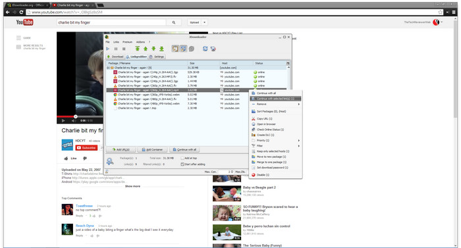
Task: Dislike the video with thumbs down
Action: pos(85,159)
